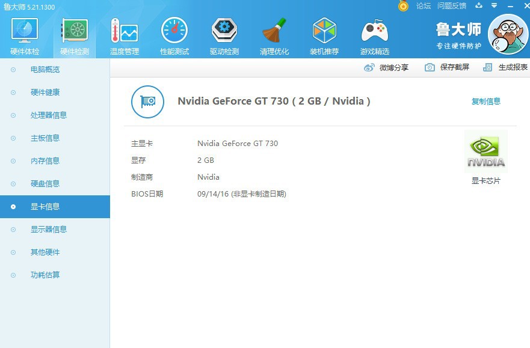The width and height of the screenshot is (530, 348).
Task: Click the NVIDIA 显卡芯片 logo thumbnail
Action: tap(485, 151)
